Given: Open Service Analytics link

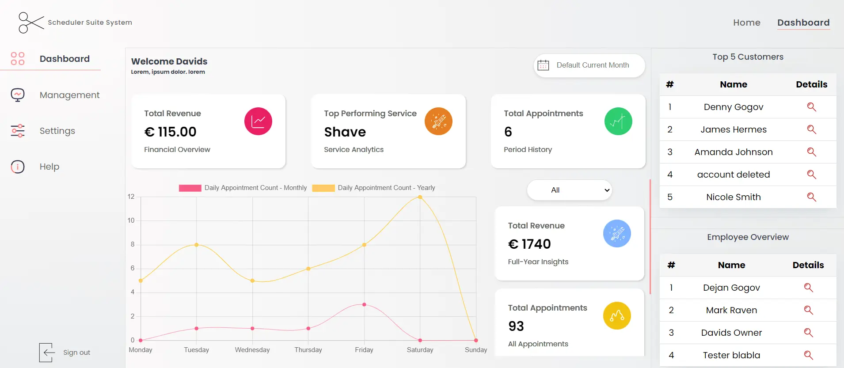Looking at the screenshot, I should (x=354, y=149).
